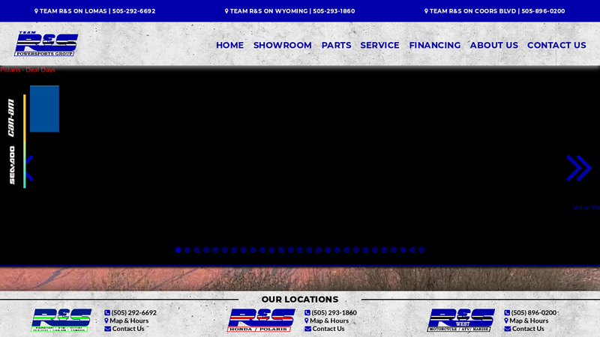Click the green R&S Lomas store logo
Viewport: 600px width, 337px height.
(x=61, y=321)
